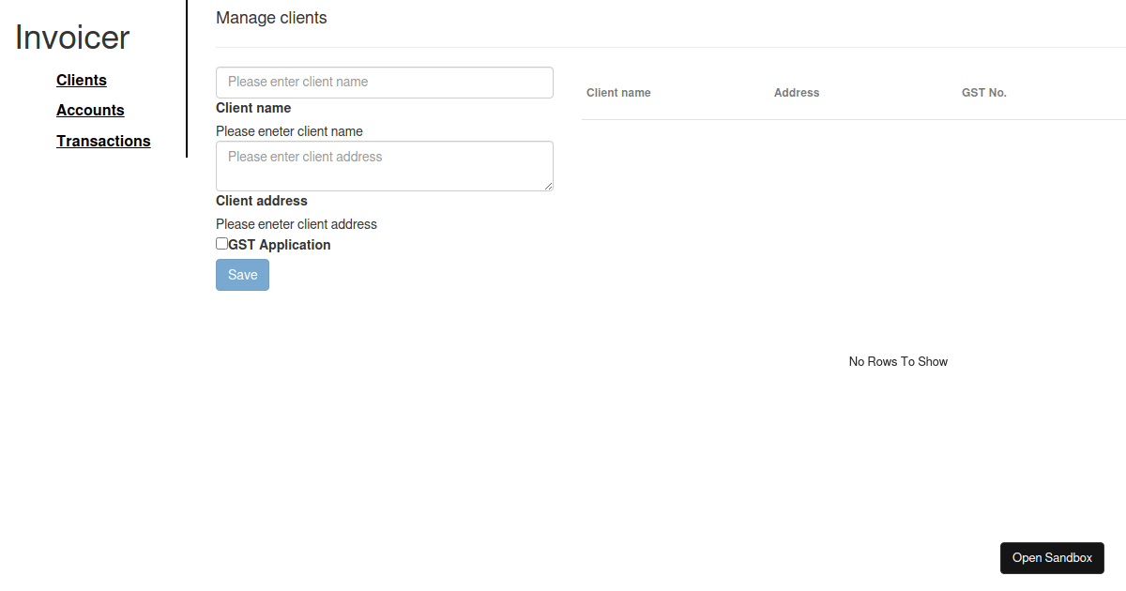Image resolution: width=1126 pixels, height=591 pixels.
Task: Open the Clients page from the sidebar
Action: click(x=81, y=80)
